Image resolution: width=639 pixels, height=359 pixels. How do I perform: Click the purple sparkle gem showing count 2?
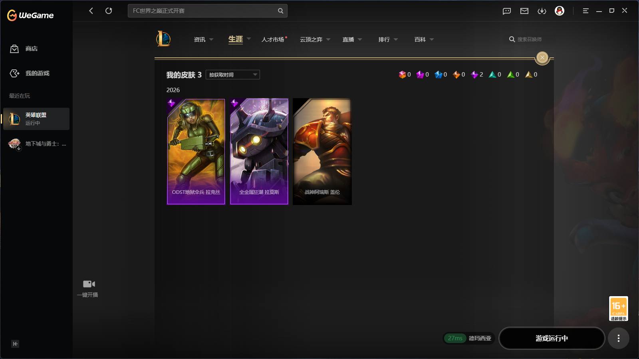tap(474, 75)
